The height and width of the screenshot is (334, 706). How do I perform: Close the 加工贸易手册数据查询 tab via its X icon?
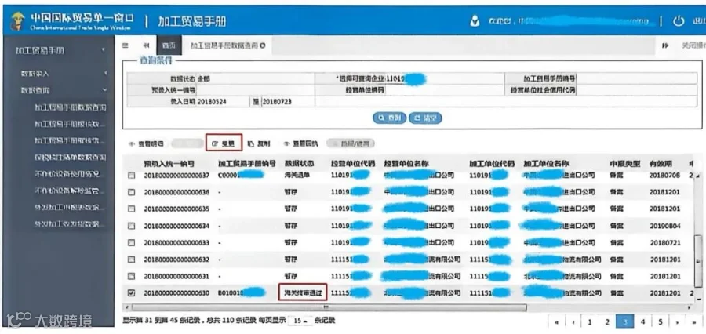263,45
